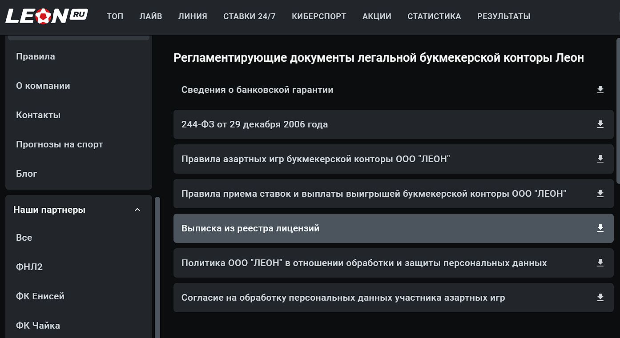Open Сведения о банковской гарантии document
Image resolution: width=620 pixels, height=338 pixels.
tap(393, 90)
